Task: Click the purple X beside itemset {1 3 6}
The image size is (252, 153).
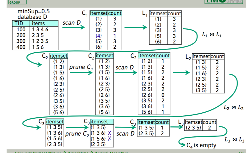Action: click(x=109, y=133)
